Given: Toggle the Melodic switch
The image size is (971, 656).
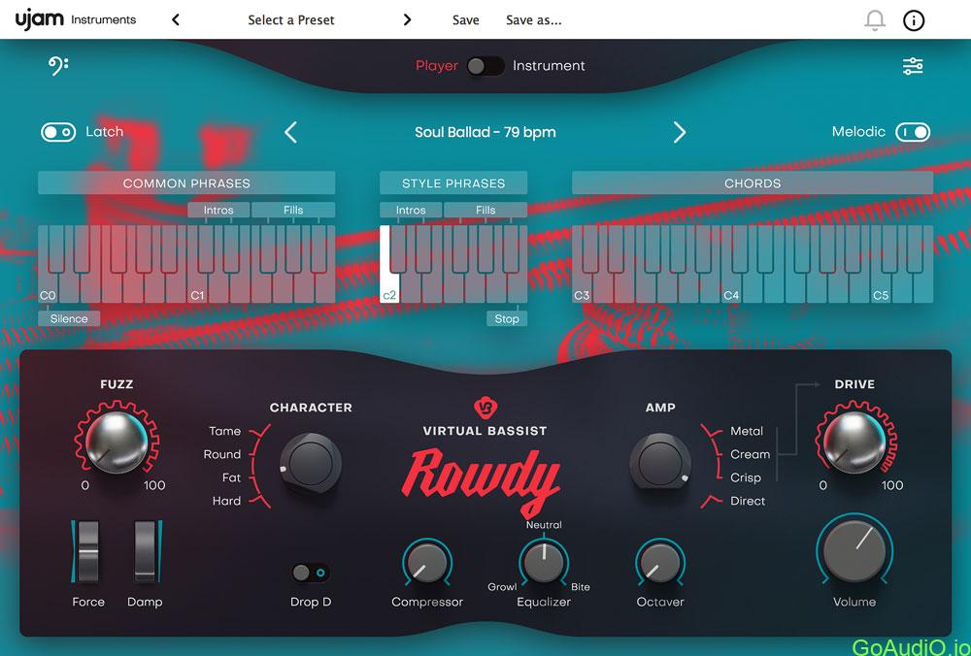Looking at the screenshot, I should tap(913, 132).
